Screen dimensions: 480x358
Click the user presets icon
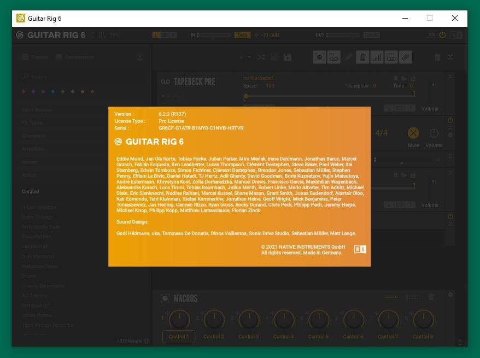coord(140,57)
